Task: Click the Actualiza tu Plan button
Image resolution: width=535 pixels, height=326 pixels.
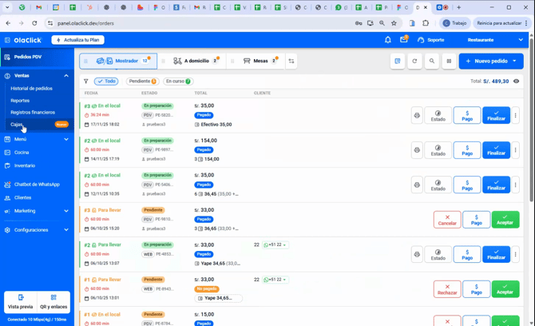Action: pos(77,40)
